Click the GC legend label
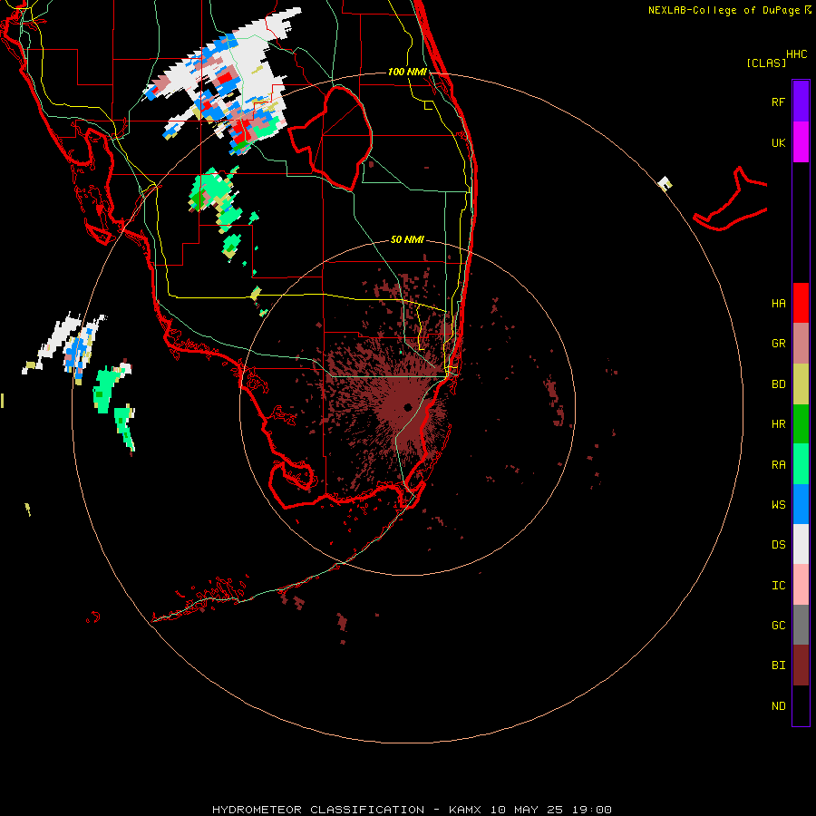The image size is (816, 816). click(x=778, y=626)
